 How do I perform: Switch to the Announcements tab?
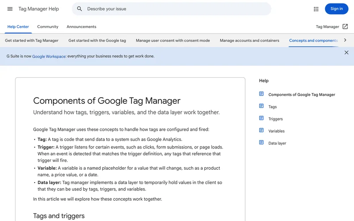[x=81, y=27]
